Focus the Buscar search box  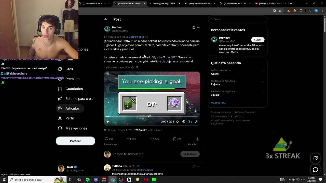pyautogui.click(x=238, y=19)
